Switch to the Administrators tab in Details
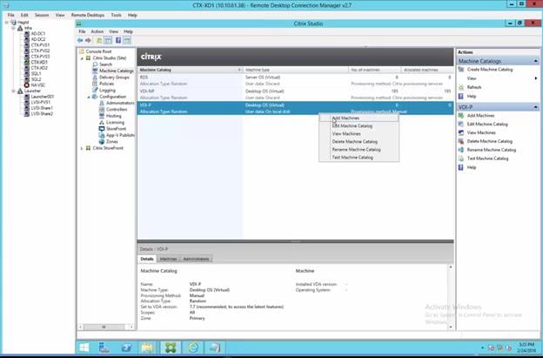Viewport: 543px width, 358px height. pyautogui.click(x=196, y=259)
